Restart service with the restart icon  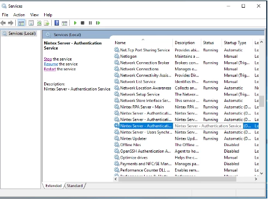(98, 23)
